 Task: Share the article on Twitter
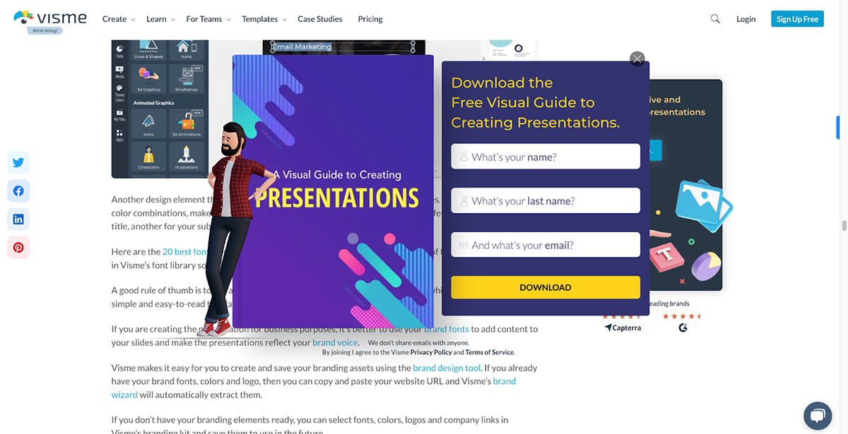pyautogui.click(x=18, y=162)
